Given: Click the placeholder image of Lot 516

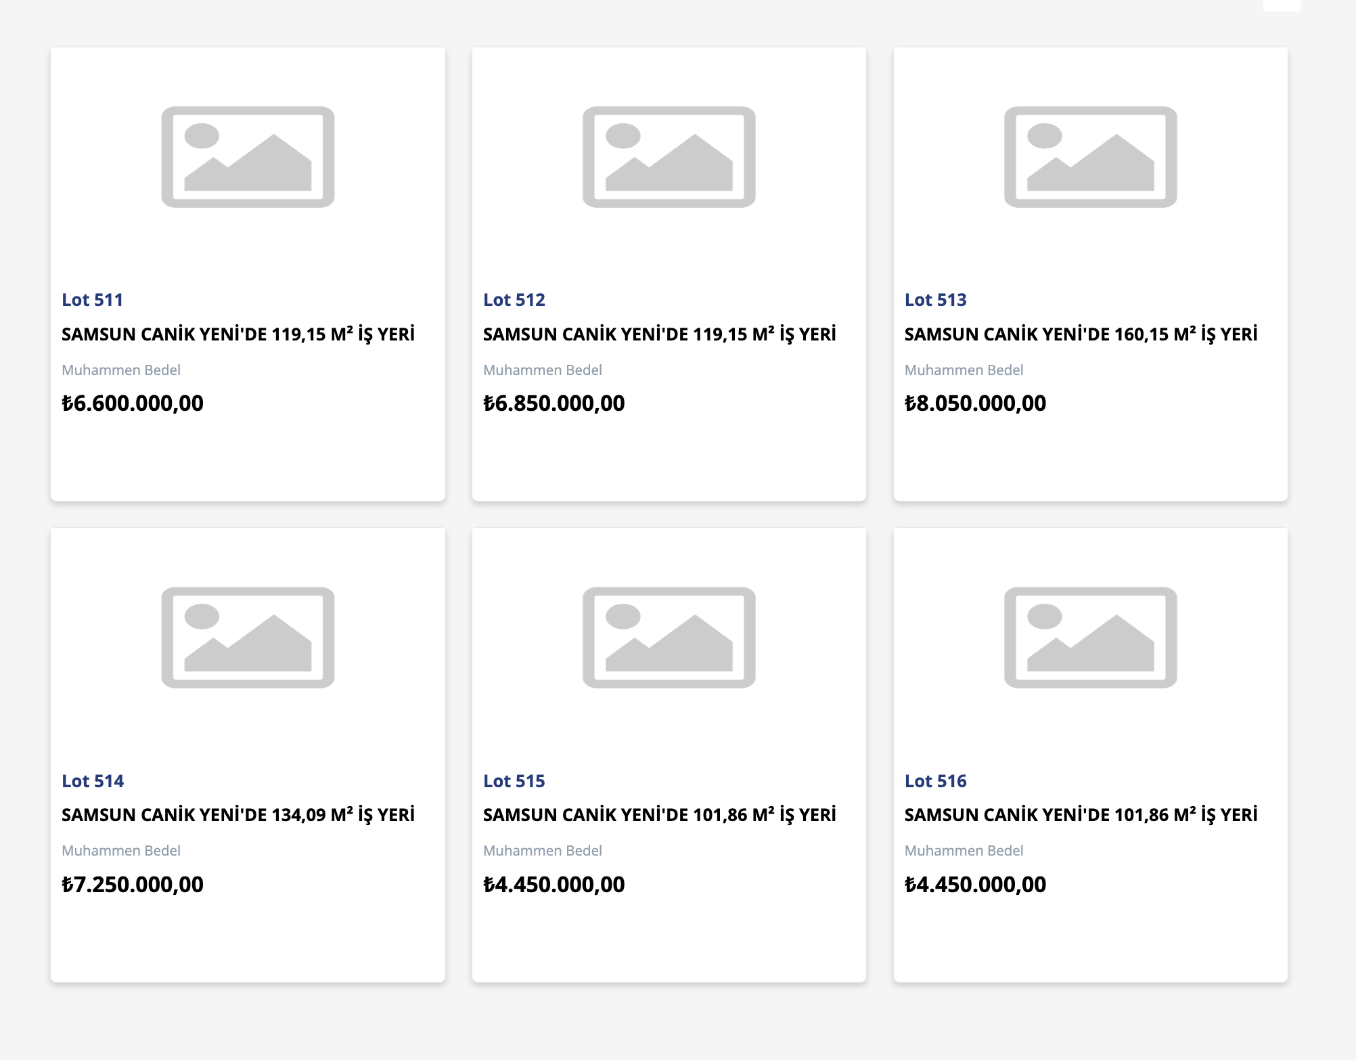Looking at the screenshot, I should click(x=1090, y=638).
